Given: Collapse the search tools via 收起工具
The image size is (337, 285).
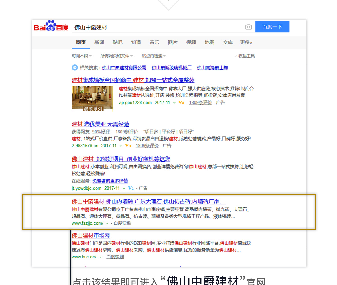Looking at the screenshot, I should [x=245, y=56].
